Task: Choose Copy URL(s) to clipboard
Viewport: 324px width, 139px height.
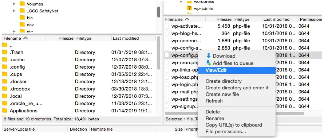Action: pyautogui.click(x=234, y=125)
